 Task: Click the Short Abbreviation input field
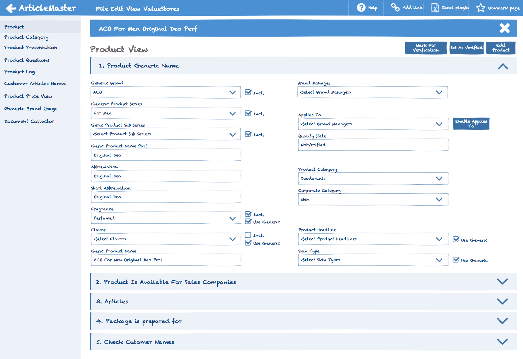click(x=166, y=197)
